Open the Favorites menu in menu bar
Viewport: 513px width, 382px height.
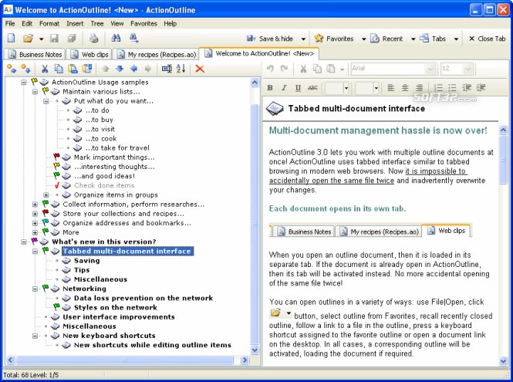(x=143, y=24)
